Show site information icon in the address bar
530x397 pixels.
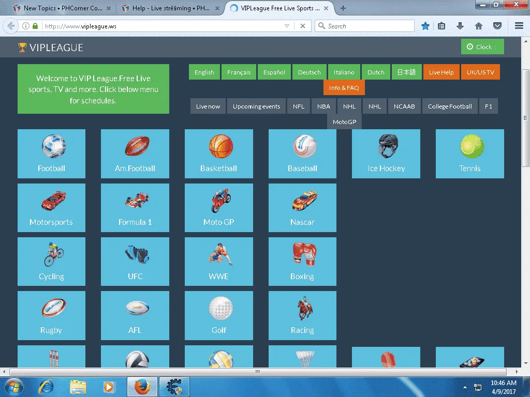click(x=26, y=26)
